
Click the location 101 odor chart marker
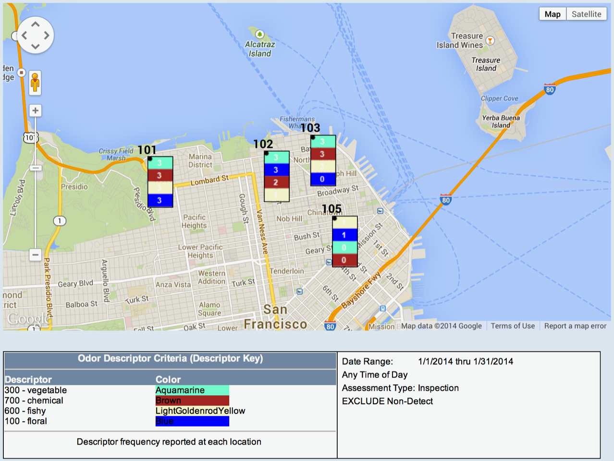pos(160,182)
